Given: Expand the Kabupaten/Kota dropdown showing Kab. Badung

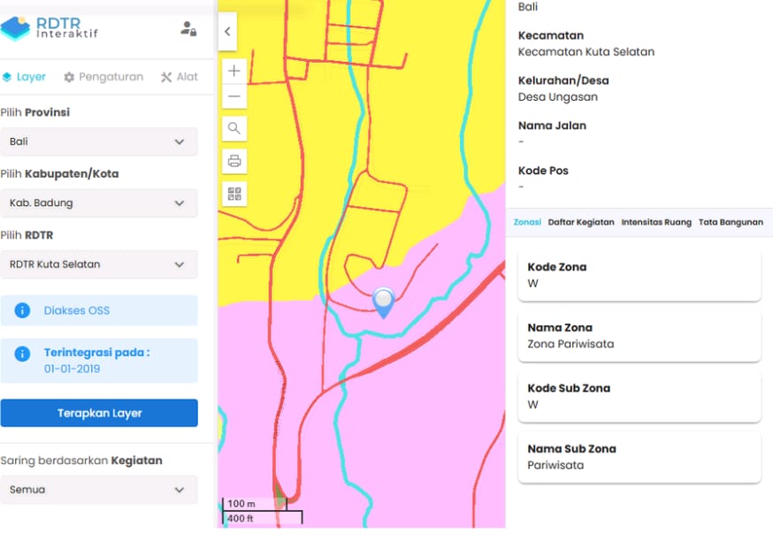Looking at the screenshot, I should coord(99,203).
